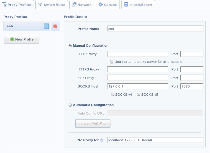Open the Switch Rules tab
Viewport: 210px width, 153px height.
52,5
